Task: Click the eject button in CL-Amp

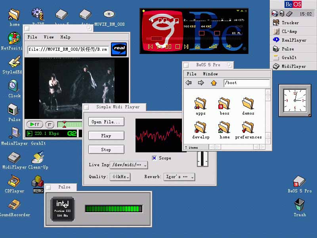Action: [197, 47]
